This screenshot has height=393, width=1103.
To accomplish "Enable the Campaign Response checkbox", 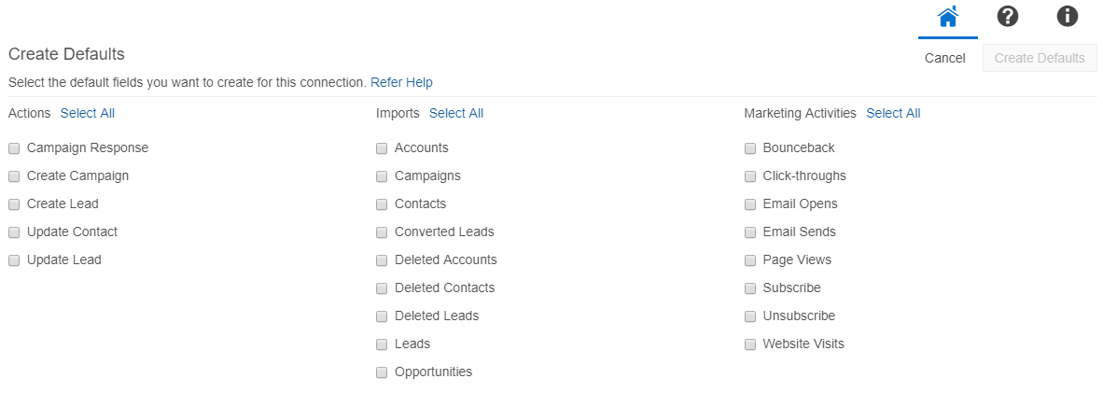I will point(14,148).
